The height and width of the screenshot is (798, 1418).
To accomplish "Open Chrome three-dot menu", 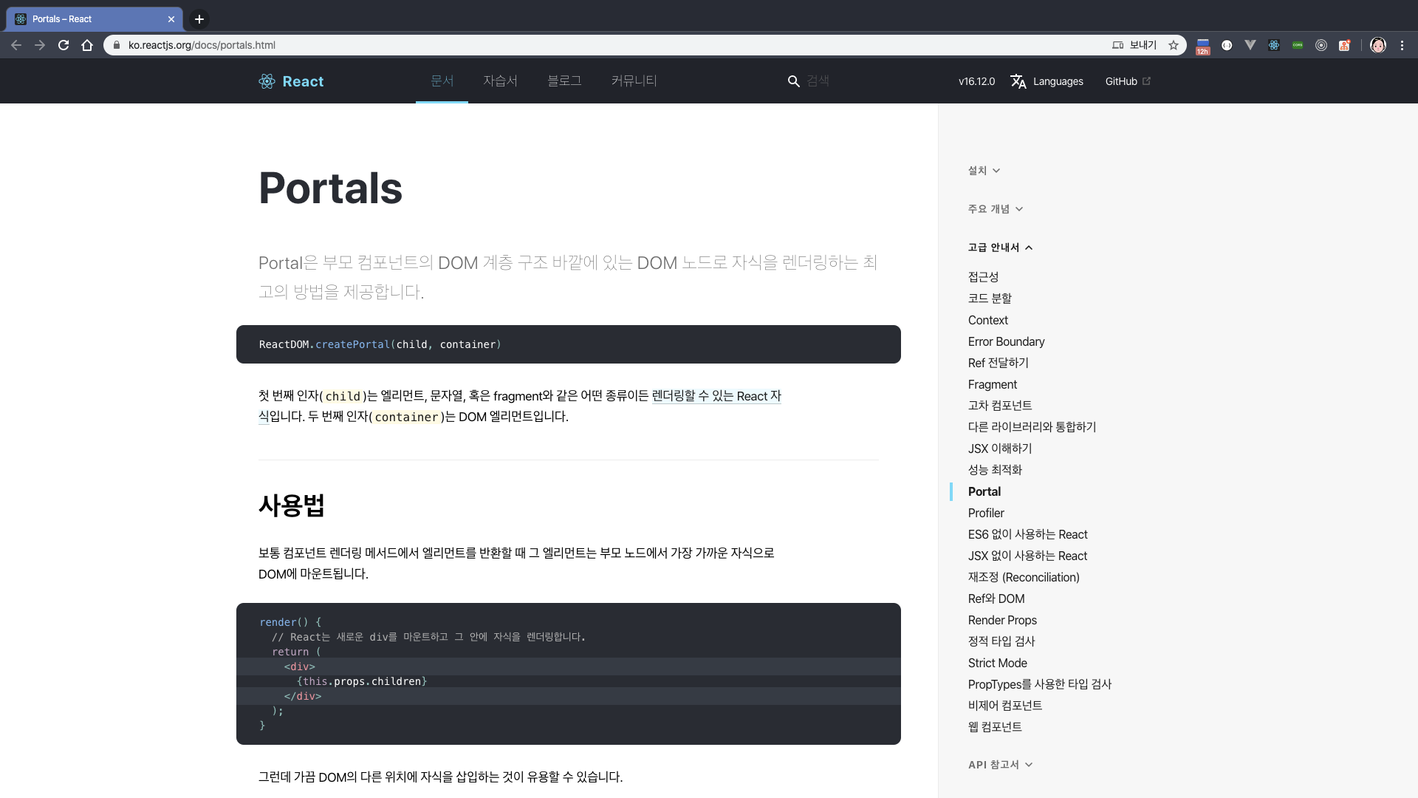I will (1402, 45).
